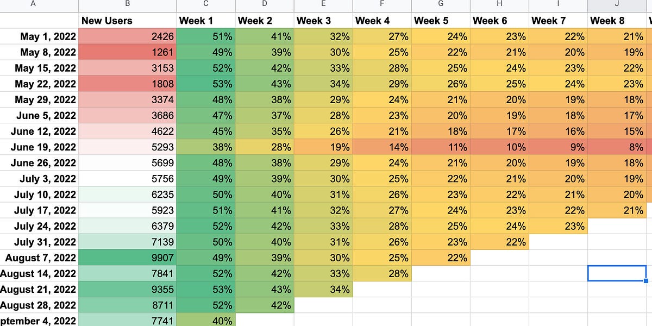Select the cell showing 2426 new users
The height and width of the screenshot is (326, 652).
tap(128, 36)
